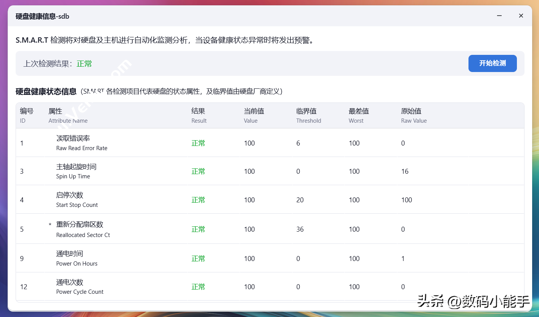Click the green 正常 last detection result
This screenshot has width=539, height=317.
coord(84,64)
